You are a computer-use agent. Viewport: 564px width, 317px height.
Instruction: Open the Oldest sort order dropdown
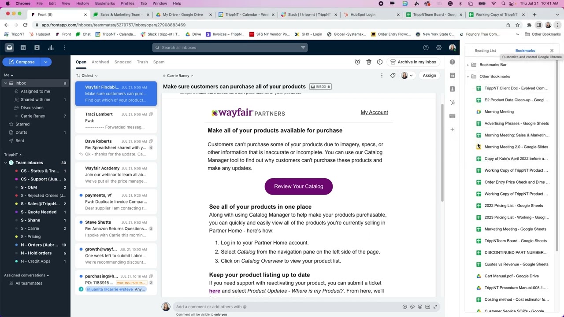87,76
